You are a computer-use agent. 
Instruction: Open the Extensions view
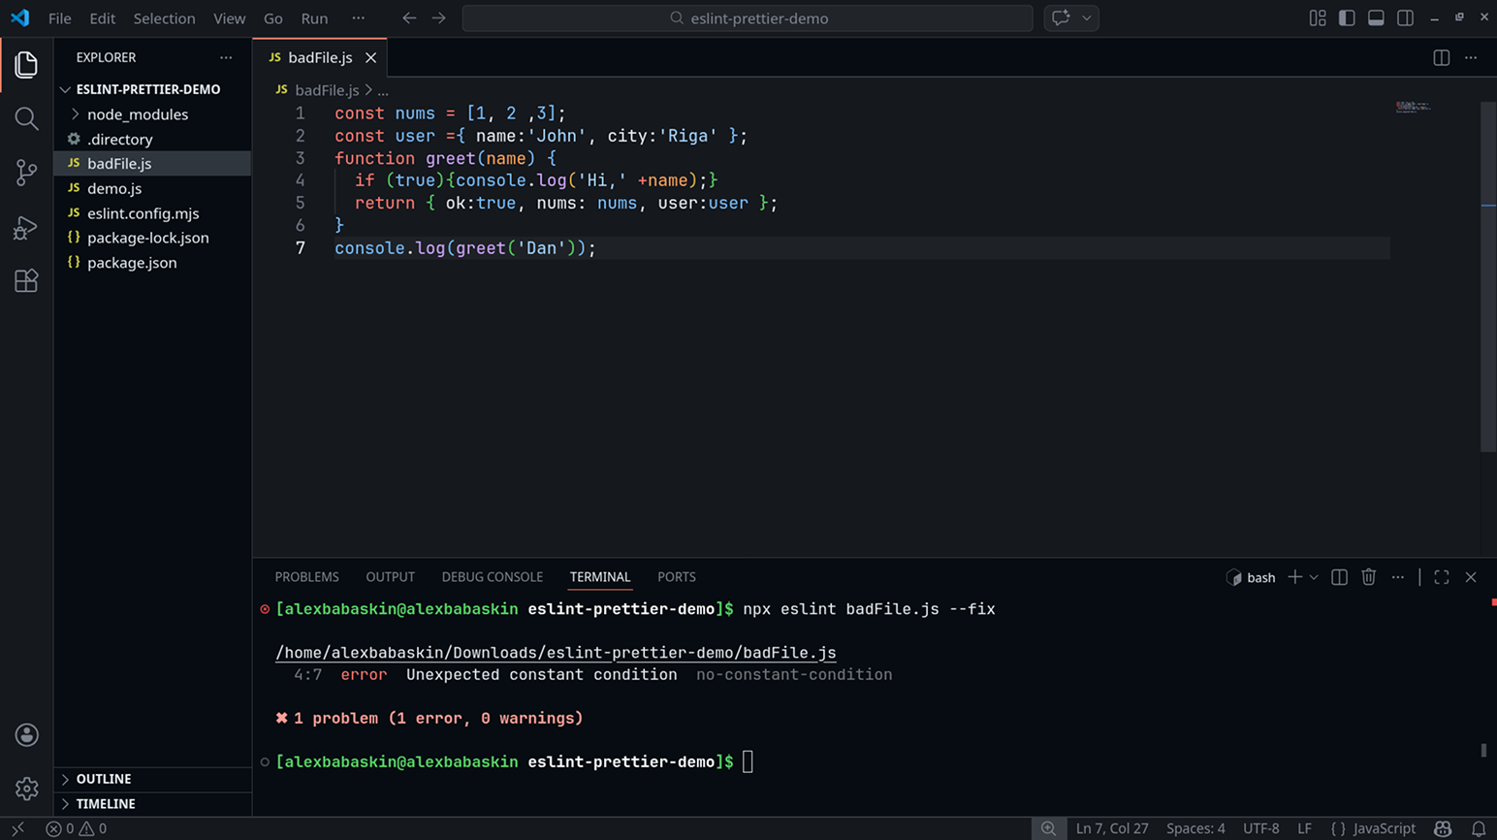[26, 281]
